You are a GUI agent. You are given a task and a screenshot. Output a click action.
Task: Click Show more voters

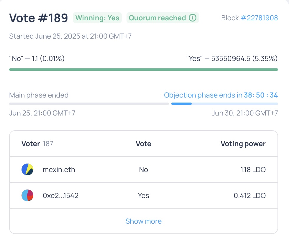tap(144, 221)
